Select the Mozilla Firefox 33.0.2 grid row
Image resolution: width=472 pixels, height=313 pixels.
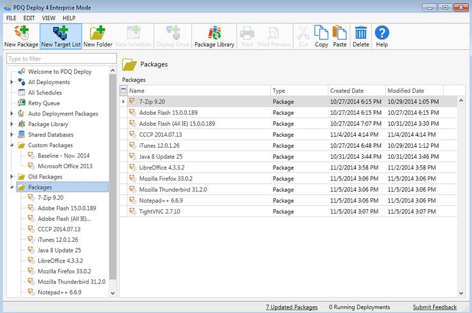click(x=288, y=178)
